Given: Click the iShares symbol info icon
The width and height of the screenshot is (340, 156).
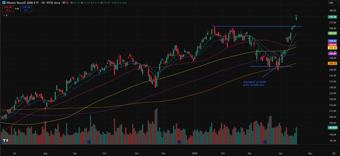Looking at the screenshot, I should click(3, 3).
